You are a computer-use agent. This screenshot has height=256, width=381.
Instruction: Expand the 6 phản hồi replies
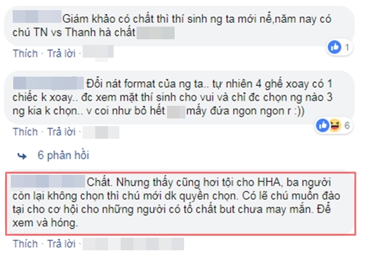(x=63, y=155)
